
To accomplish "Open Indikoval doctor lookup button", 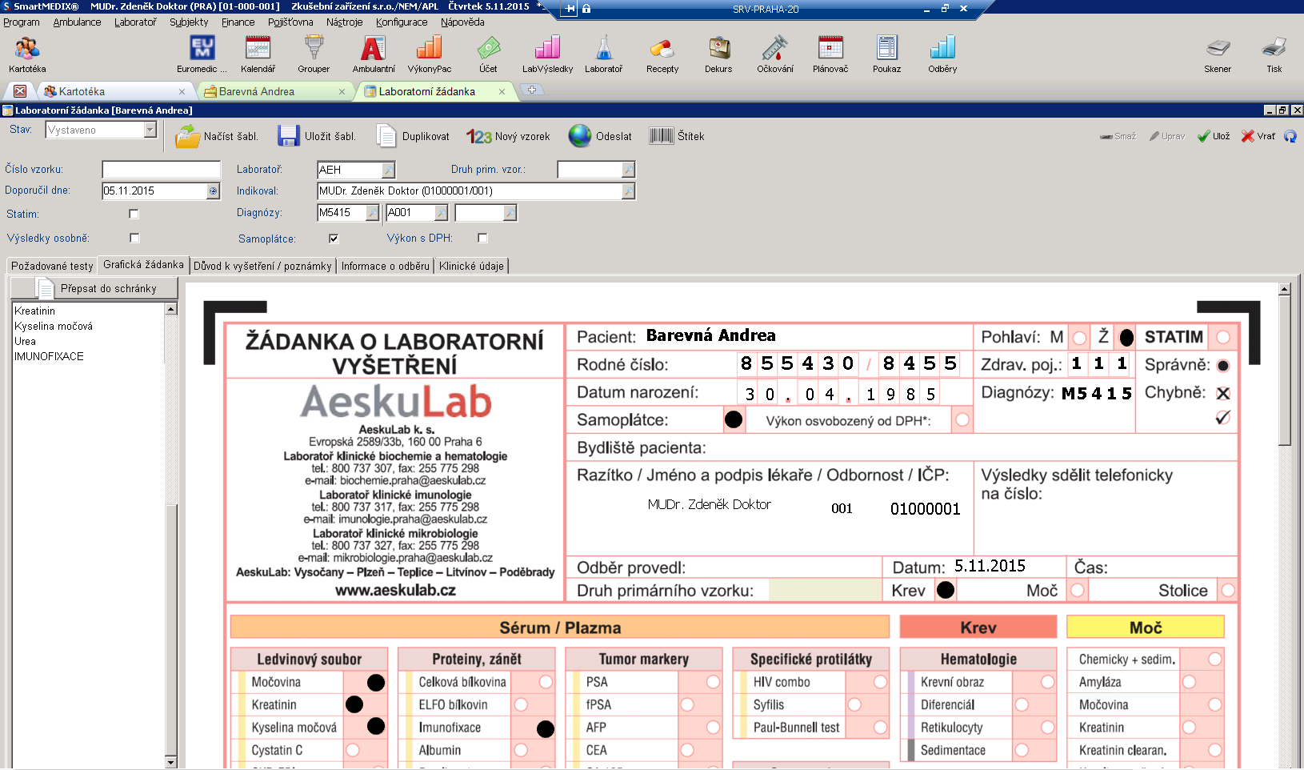I will 628,191.
